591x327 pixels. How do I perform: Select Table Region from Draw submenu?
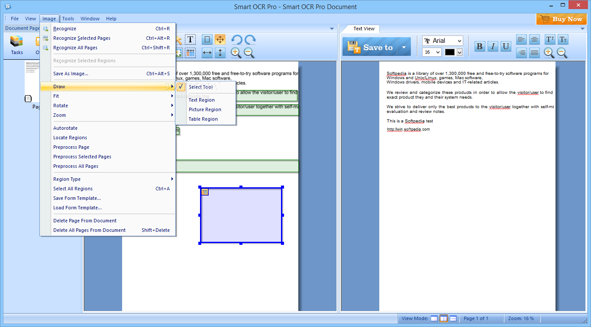206,119
